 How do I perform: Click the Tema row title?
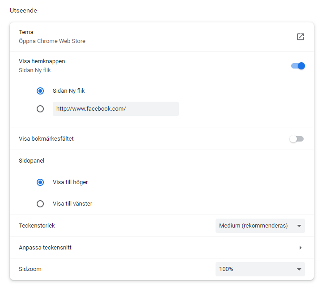point(26,32)
